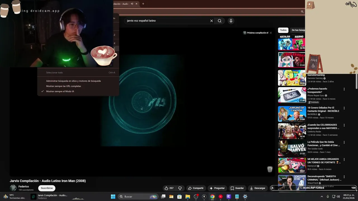
Task: Open options menu for 'Deconstruyendo SMOOTH CRIMINAL'
Action: pyautogui.click(x=344, y=177)
